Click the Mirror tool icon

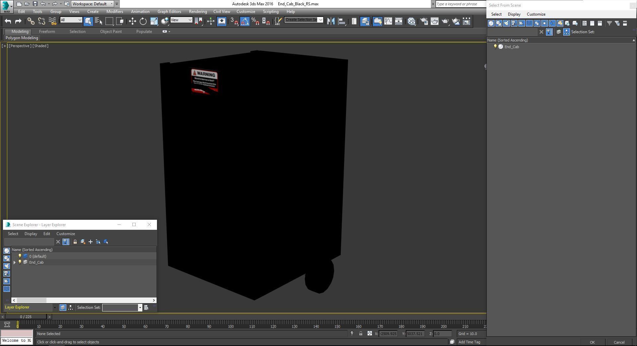331,21
